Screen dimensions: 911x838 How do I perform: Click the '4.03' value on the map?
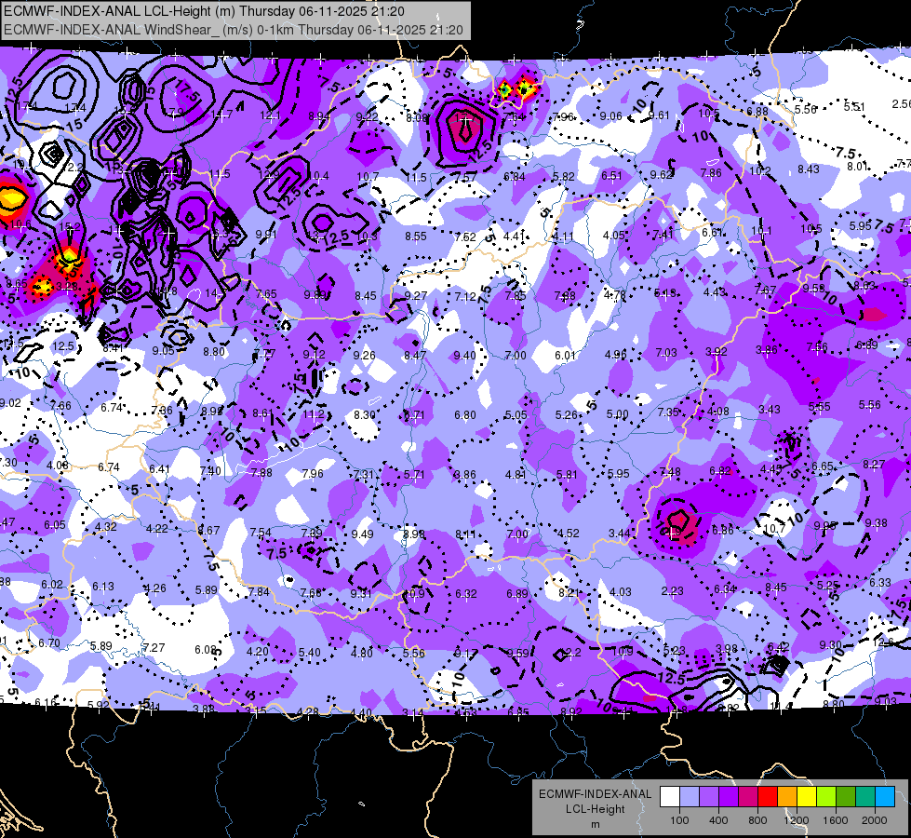pos(621,592)
